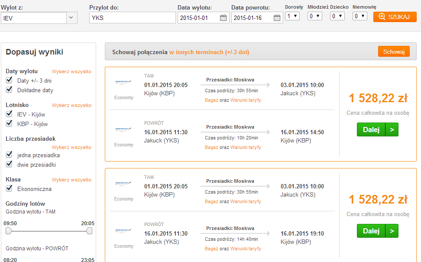Toggle the KBP - Kijów airport checkbox
The width and height of the screenshot is (421, 262).
coord(9,123)
